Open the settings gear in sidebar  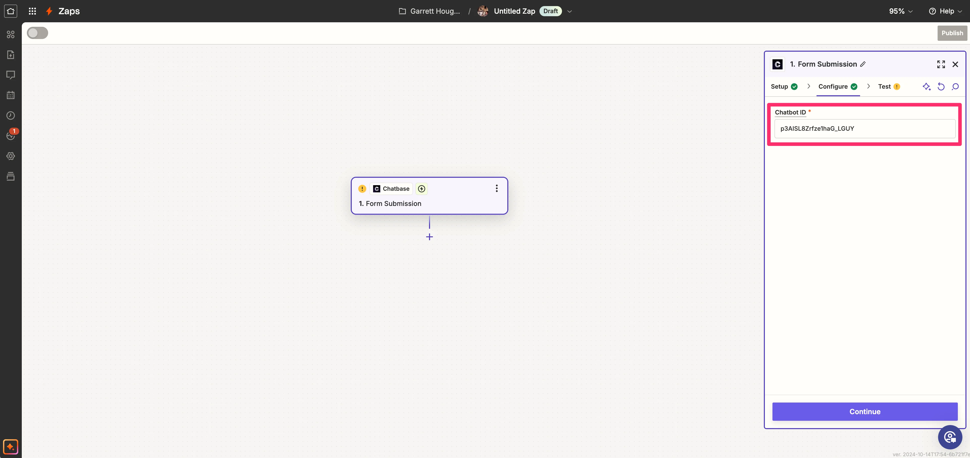tap(11, 156)
